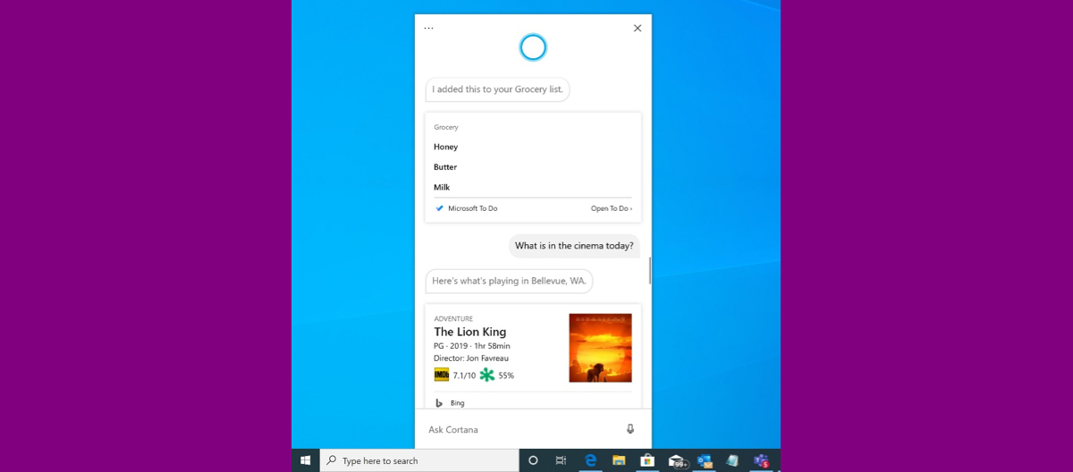Click the Cortana conversation scrollbar
Screen dimensions: 1073x472
[650, 270]
